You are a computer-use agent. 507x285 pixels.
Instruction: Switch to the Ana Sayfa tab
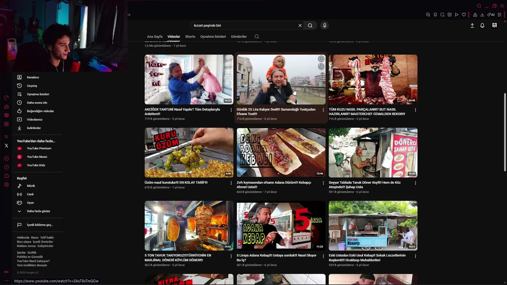point(155,36)
